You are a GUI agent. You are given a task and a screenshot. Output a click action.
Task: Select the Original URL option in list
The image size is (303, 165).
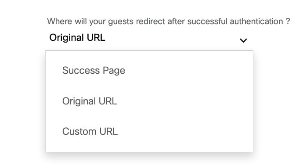point(149,101)
